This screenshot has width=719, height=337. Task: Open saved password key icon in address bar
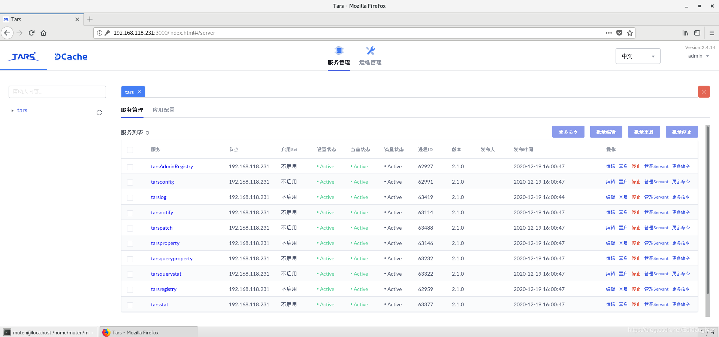[x=107, y=33]
